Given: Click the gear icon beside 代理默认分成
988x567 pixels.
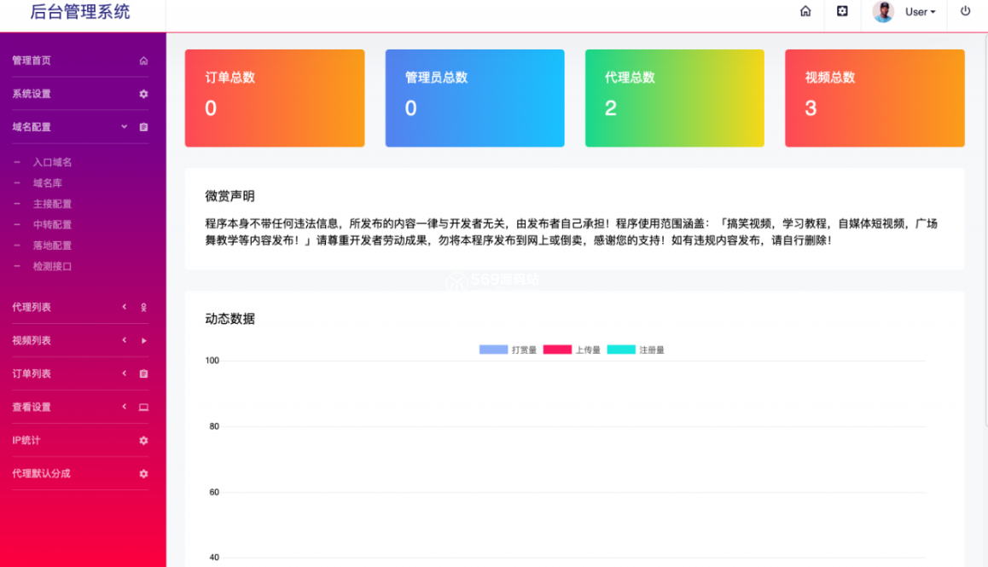Looking at the screenshot, I should pos(143,474).
